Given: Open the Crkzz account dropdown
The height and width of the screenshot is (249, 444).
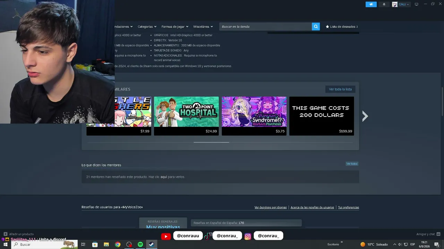Looking at the screenshot, I should 401,4.
